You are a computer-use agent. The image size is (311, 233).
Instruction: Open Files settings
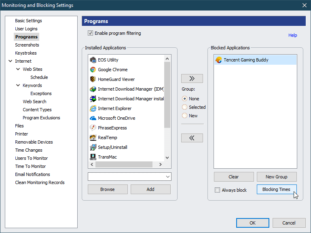point(19,126)
